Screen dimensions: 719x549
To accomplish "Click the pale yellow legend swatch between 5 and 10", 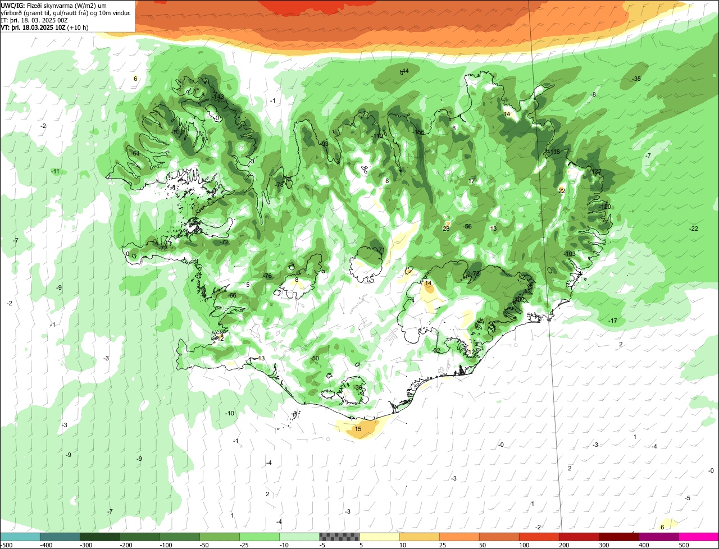I will point(379,537).
